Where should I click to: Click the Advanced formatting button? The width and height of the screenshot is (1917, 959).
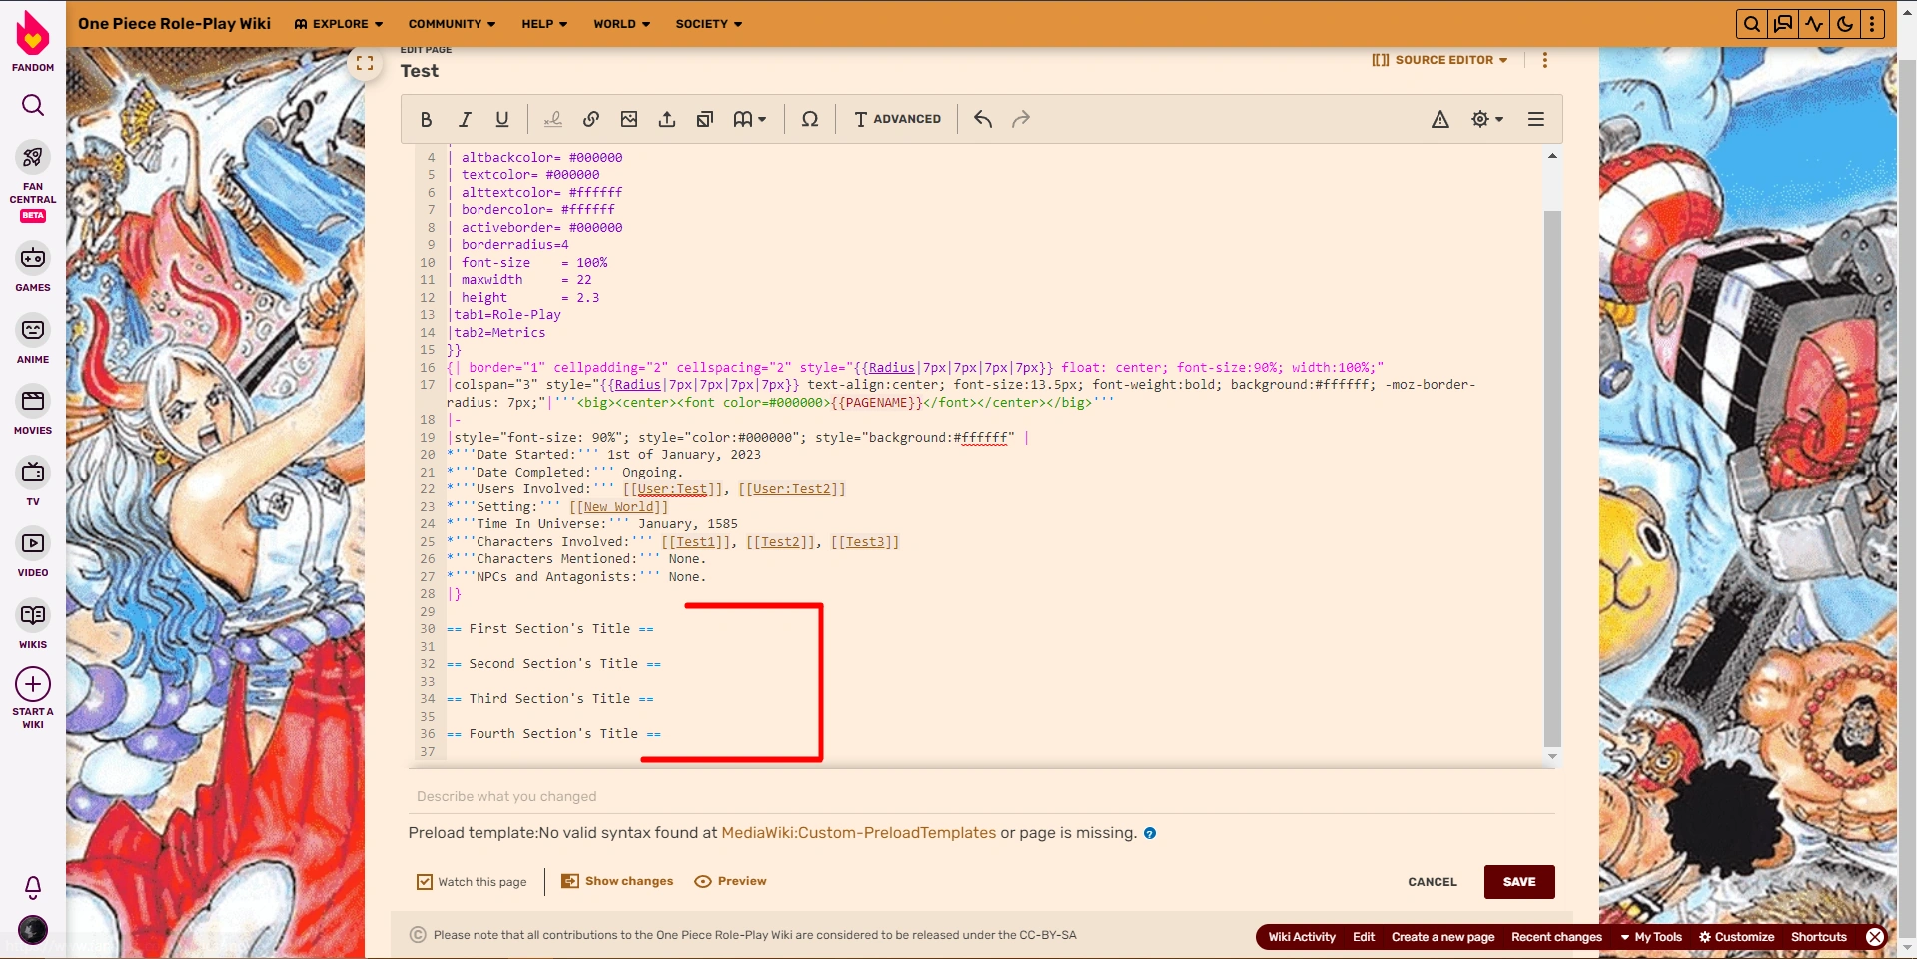(x=897, y=119)
